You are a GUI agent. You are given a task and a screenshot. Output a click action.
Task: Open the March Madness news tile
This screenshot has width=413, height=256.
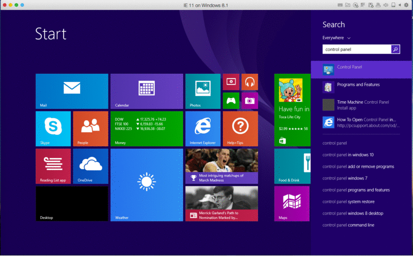coord(221,166)
